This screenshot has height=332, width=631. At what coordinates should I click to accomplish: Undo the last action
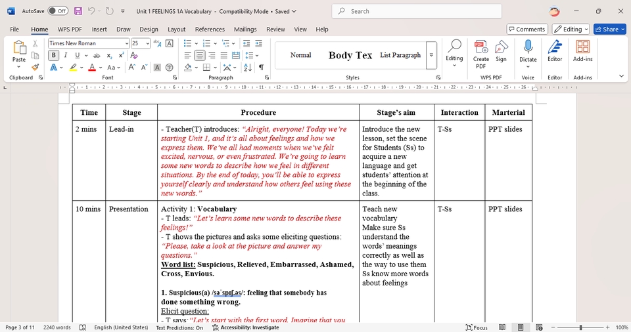point(91,11)
